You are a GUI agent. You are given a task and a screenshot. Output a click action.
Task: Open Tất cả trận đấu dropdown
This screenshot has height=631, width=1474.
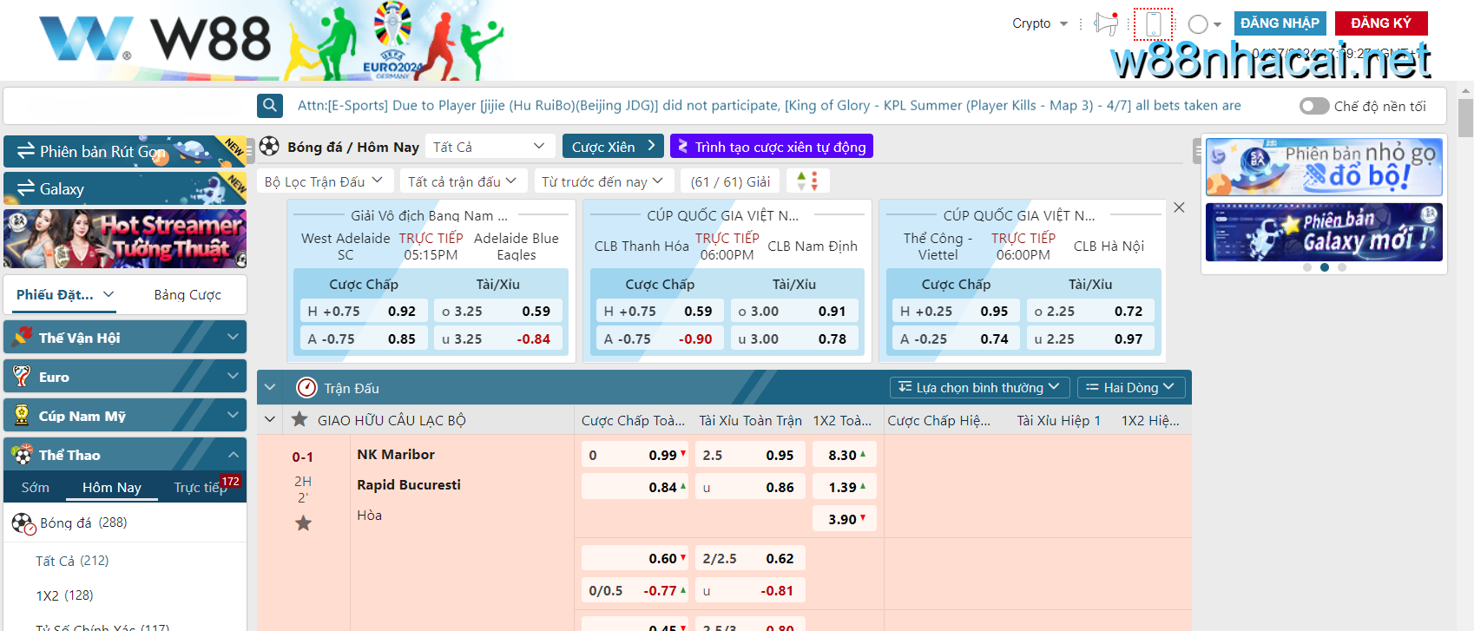point(463,181)
